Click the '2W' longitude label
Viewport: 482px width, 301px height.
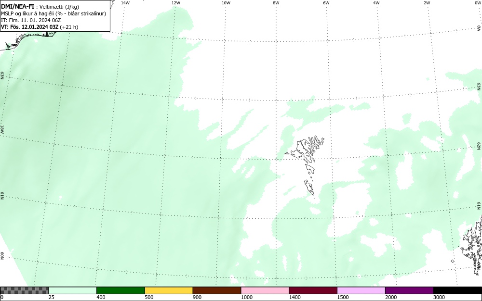pyautogui.click(x=427, y=3)
